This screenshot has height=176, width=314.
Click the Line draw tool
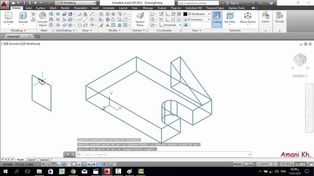[x=85, y=20]
